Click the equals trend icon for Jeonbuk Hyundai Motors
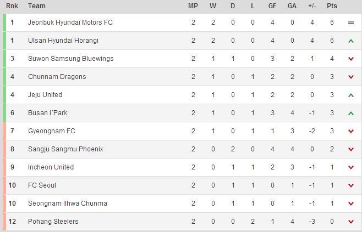 pyautogui.click(x=351, y=22)
